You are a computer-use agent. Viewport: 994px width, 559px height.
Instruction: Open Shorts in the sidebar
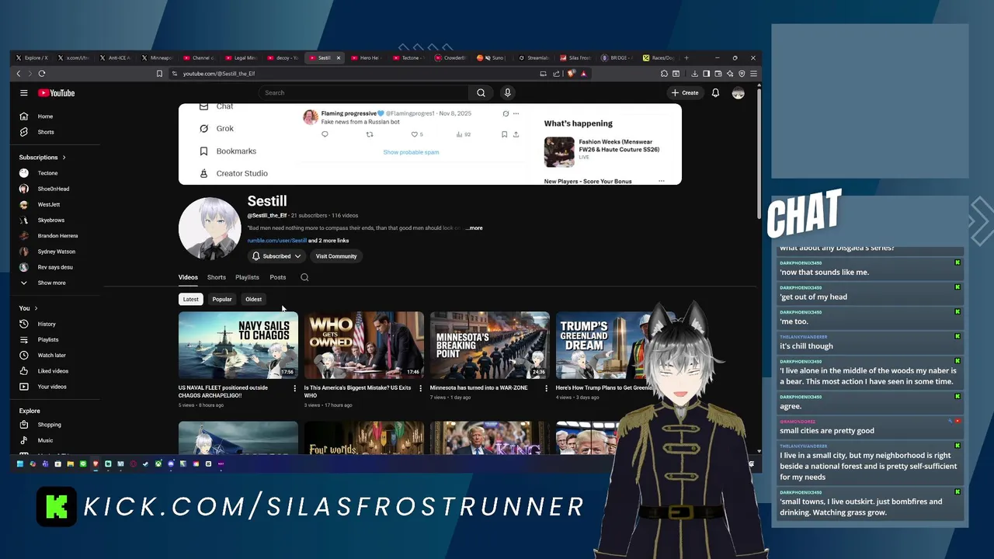click(46, 132)
